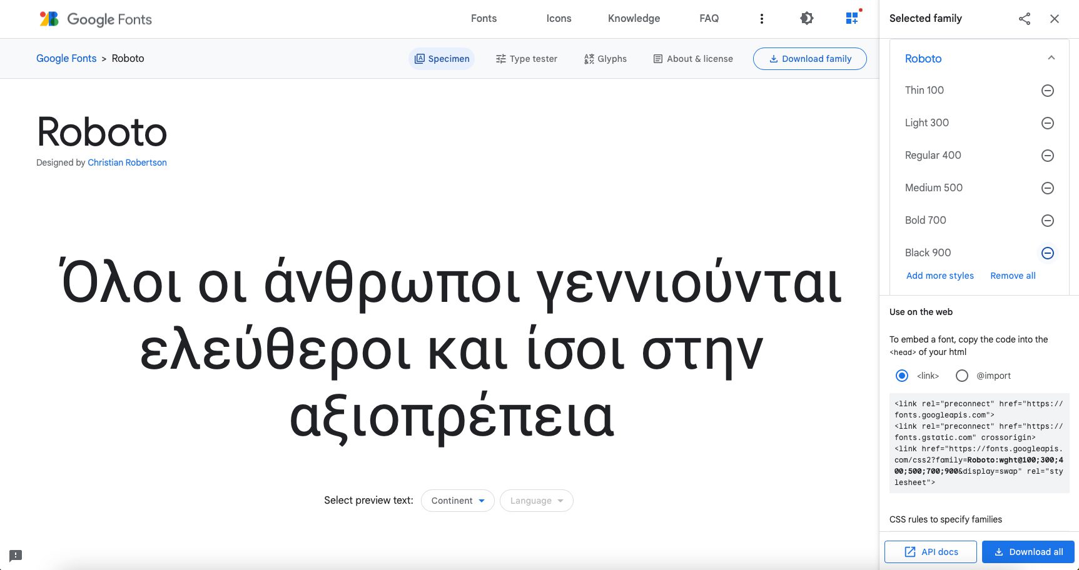Select the @import embed option
This screenshot has height=570, width=1079.
(x=962, y=376)
